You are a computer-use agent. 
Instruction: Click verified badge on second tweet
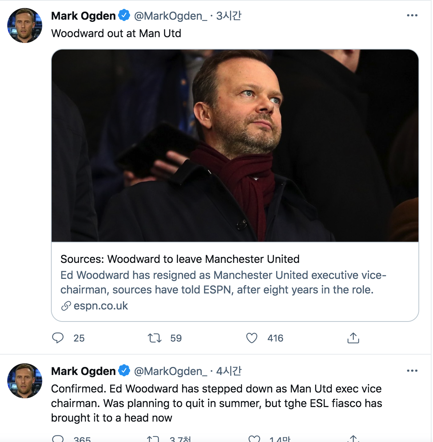tap(124, 371)
